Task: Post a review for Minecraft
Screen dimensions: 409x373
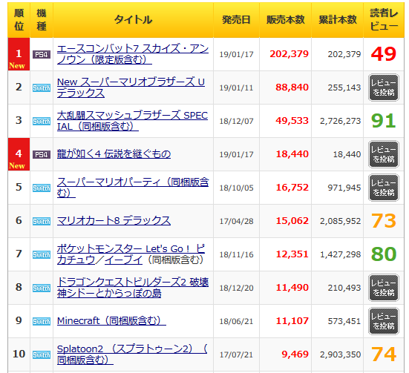Action: 384,321
